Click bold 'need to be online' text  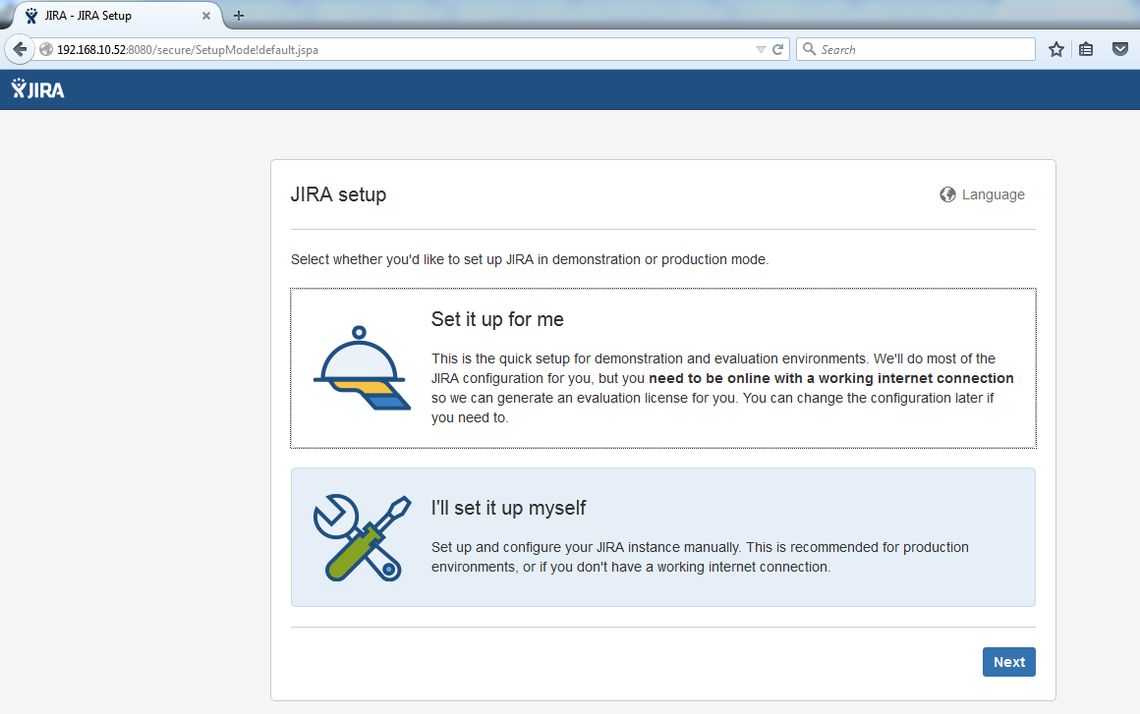click(831, 378)
